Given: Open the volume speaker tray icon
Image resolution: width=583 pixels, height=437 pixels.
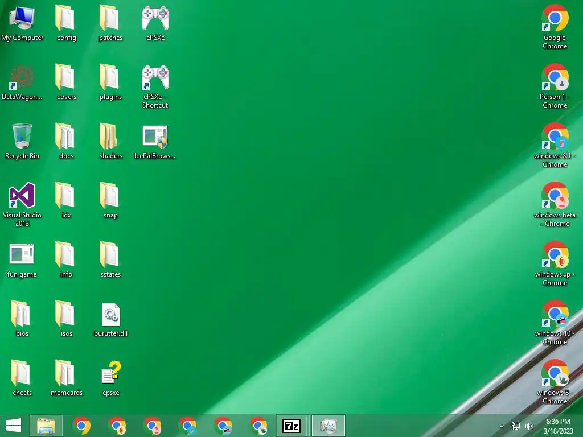Looking at the screenshot, I should click(x=529, y=426).
